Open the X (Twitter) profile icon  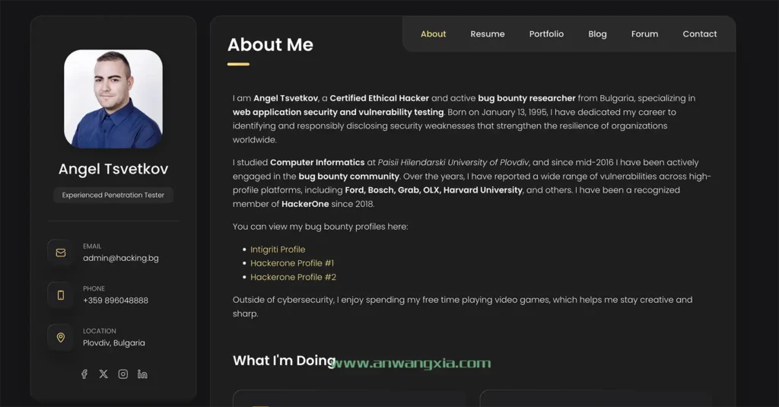tap(103, 374)
